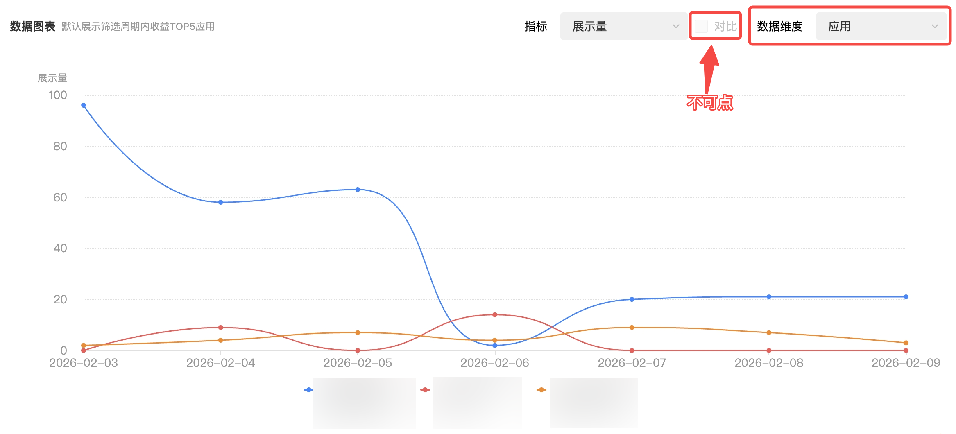Select the red peak point on 2026-02-06
Screen dimensions: 956x434
click(x=495, y=315)
